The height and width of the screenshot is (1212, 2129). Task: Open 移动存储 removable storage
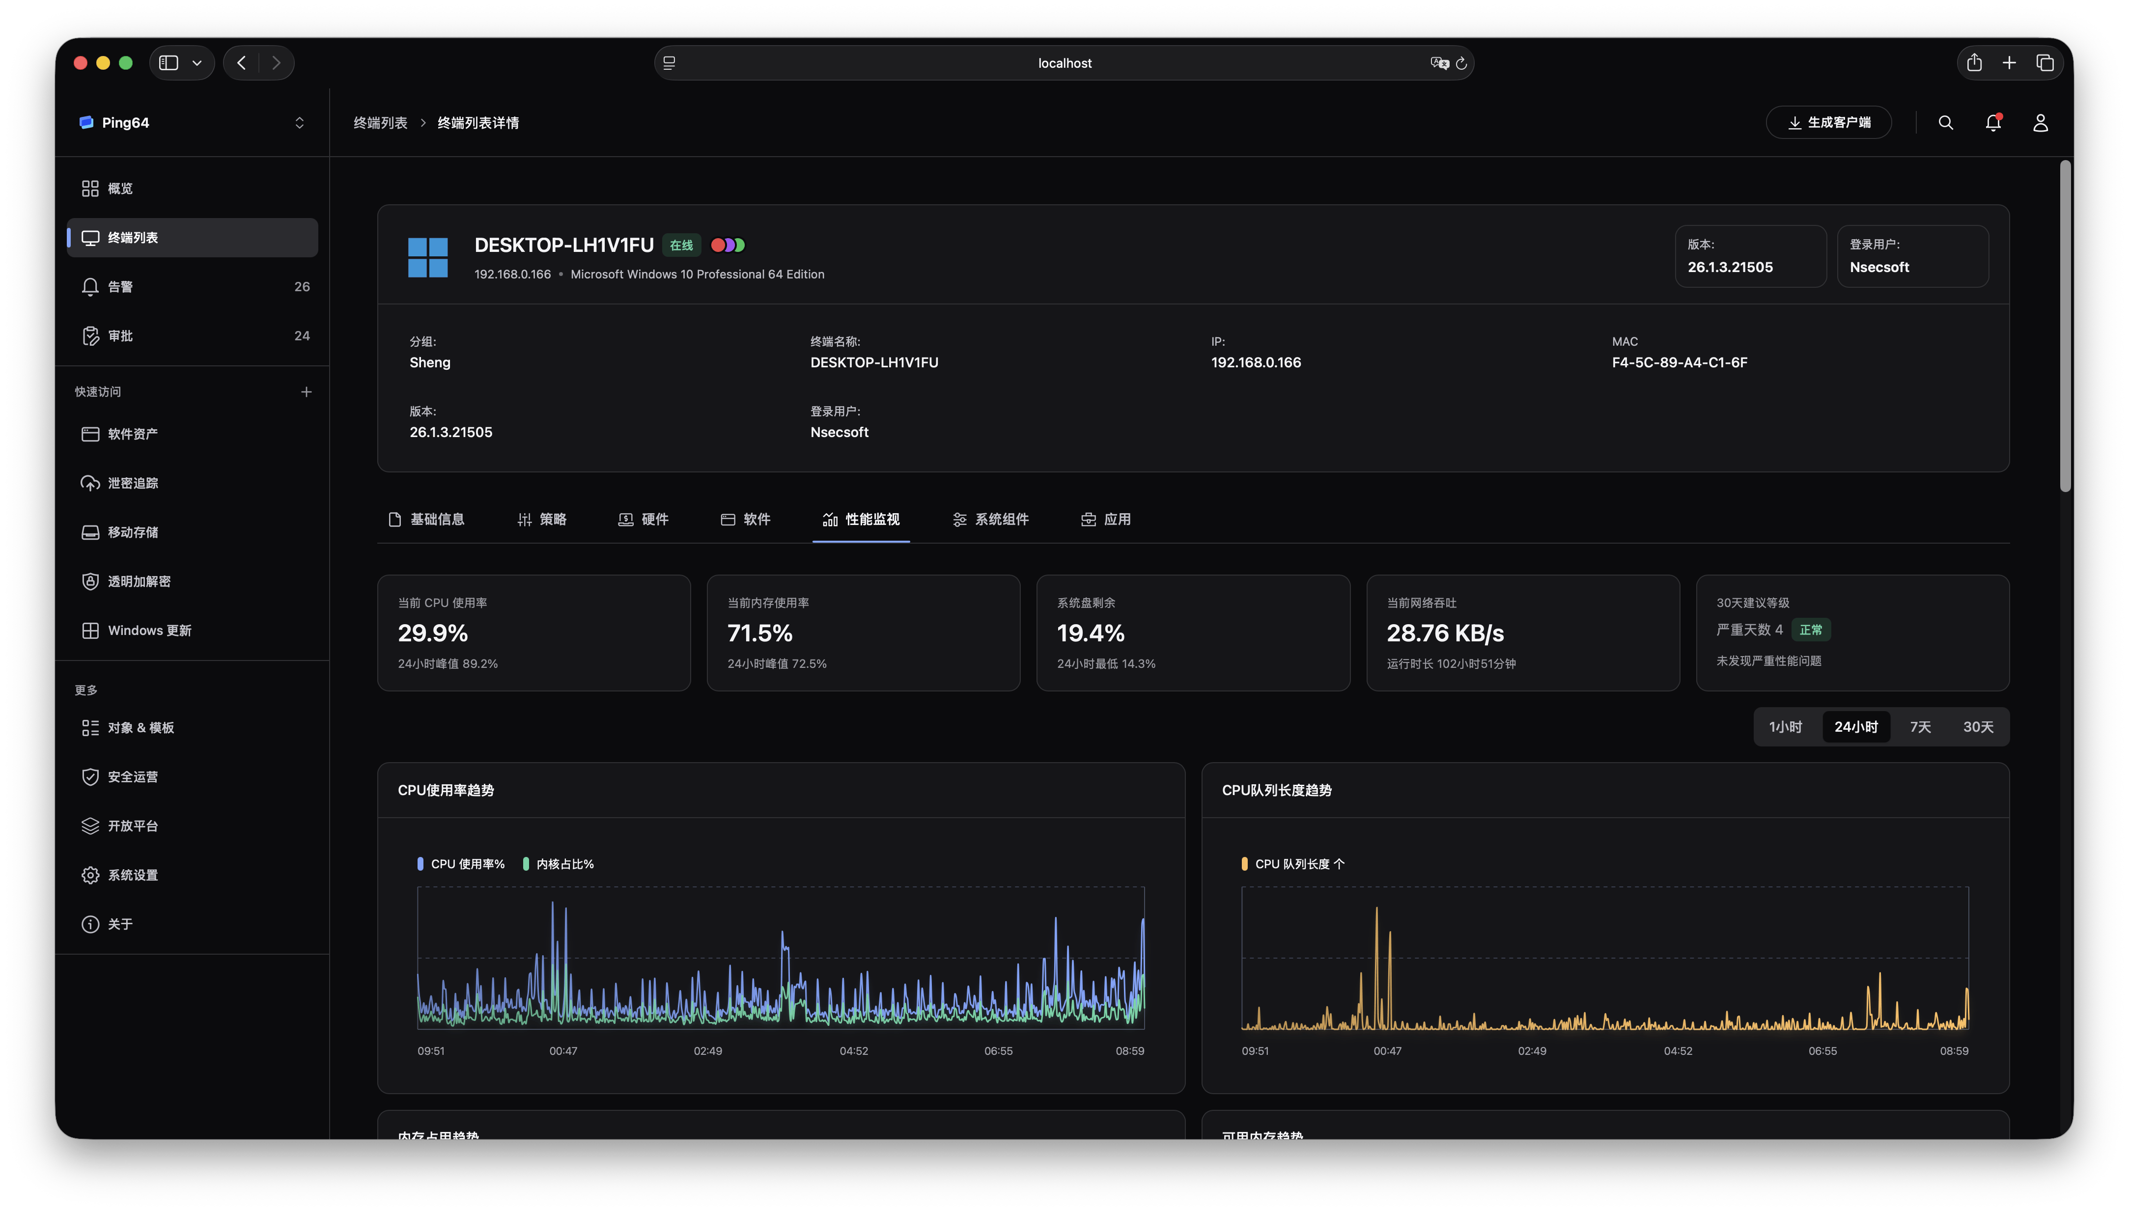coord(192,532)
